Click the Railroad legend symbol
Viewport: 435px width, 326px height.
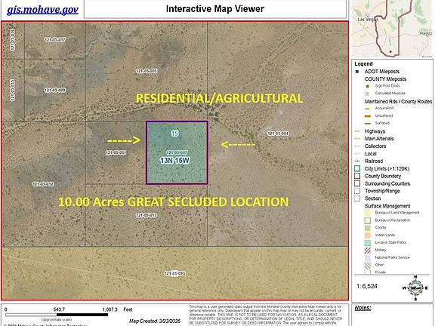[357, 161]
